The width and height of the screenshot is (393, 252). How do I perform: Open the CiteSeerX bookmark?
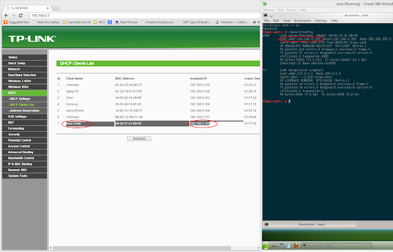tap(232, 22)
